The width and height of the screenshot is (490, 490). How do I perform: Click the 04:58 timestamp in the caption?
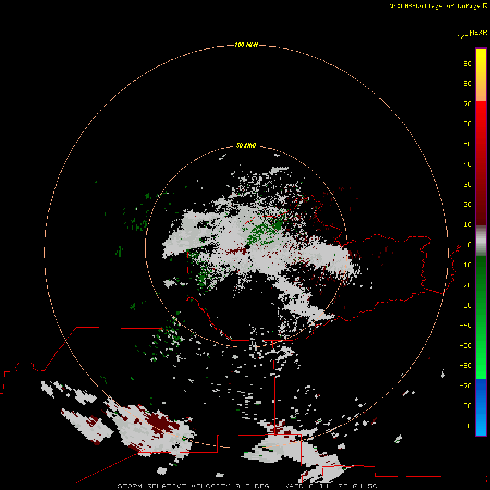point(365,486)
